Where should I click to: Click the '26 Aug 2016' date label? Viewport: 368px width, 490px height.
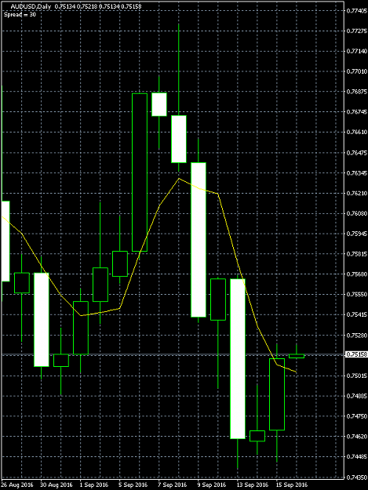17,485
